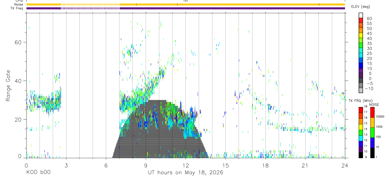Click the 'TX Freq' row label at top left
388x179 pixels.
(17, 8)
